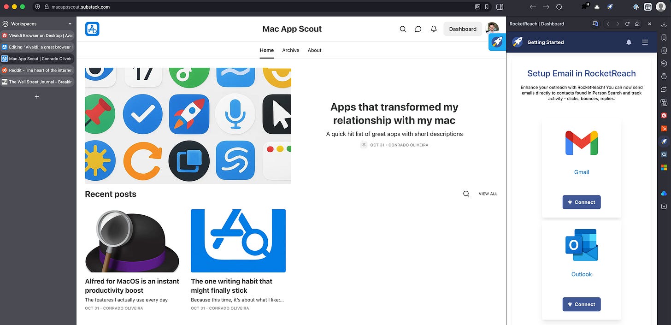Screen dimensions: 671x325
Task: Reload the page using toolbar reload icon
Action: (559, 7)
